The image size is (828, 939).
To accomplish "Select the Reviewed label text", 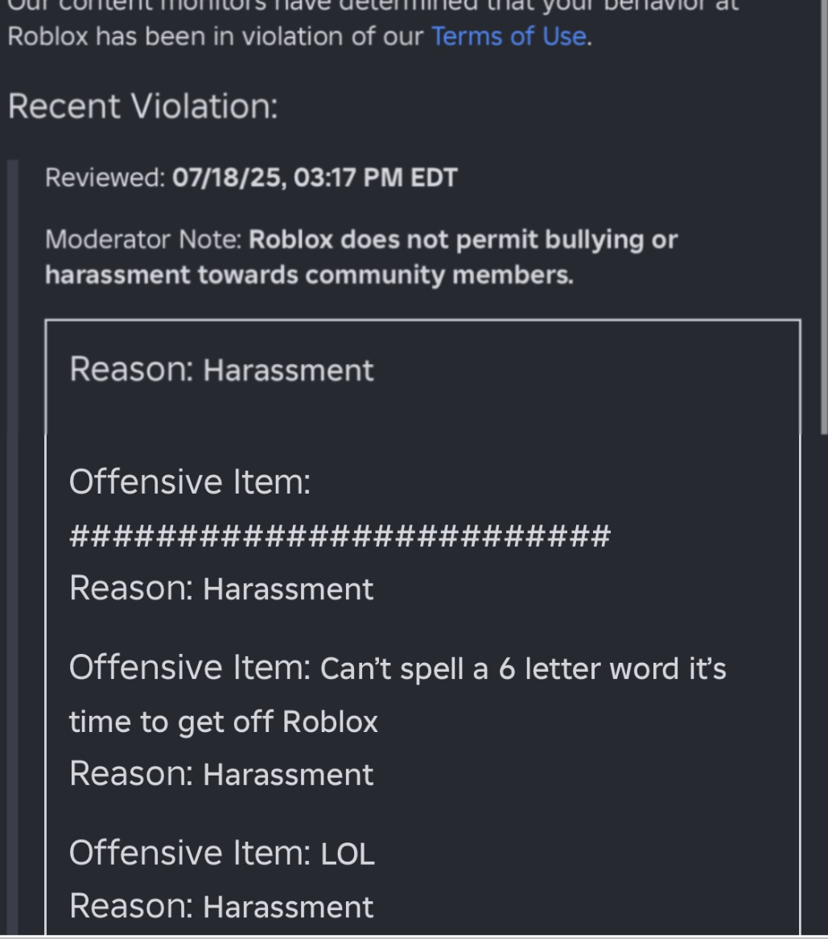I will point(105,178).
